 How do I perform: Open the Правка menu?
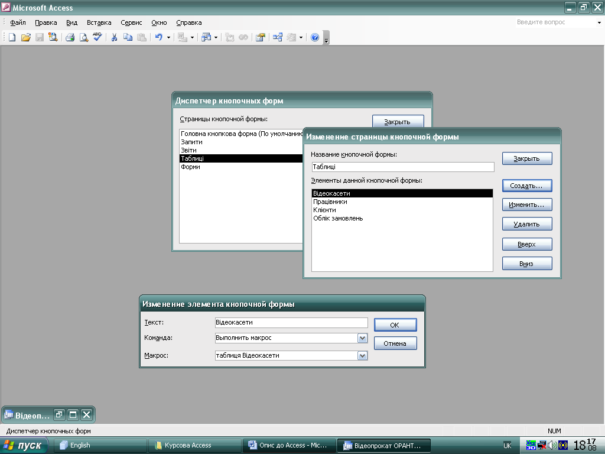[46, 22]
